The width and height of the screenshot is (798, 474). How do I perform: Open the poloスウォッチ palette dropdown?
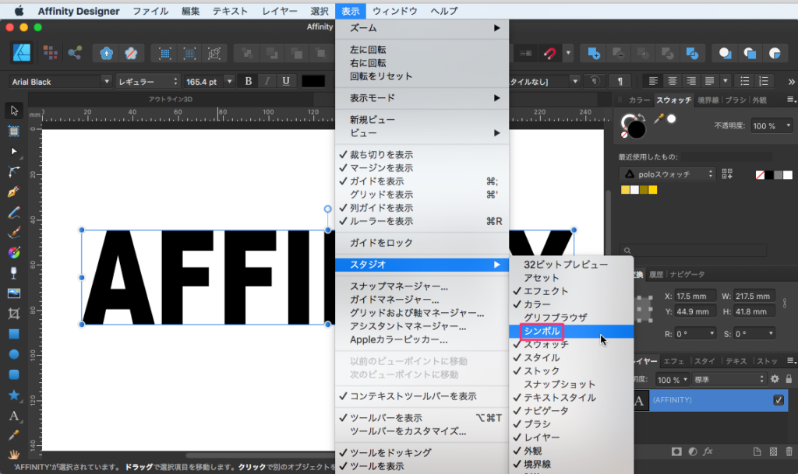pyautogui.click(x=667, y=174)
